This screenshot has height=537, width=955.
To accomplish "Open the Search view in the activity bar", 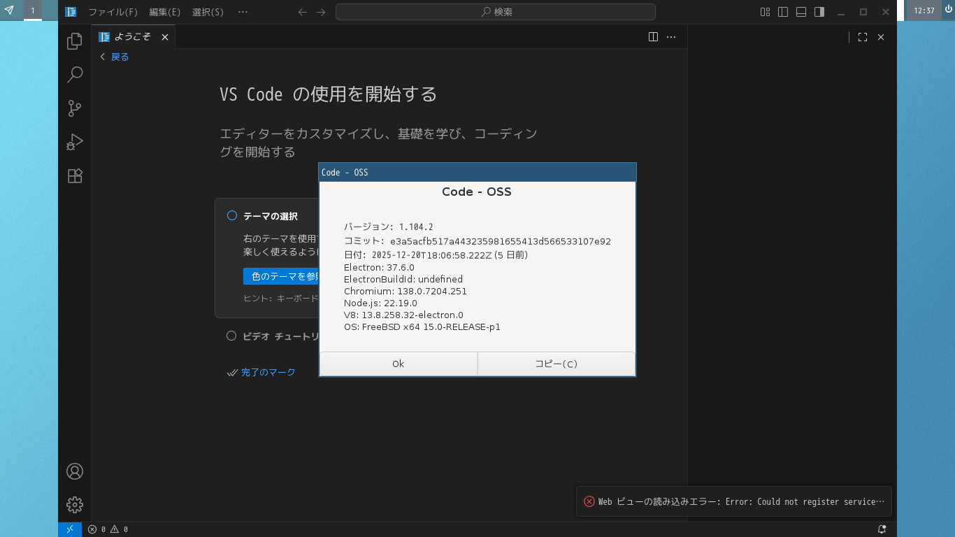I will [75, 75].
